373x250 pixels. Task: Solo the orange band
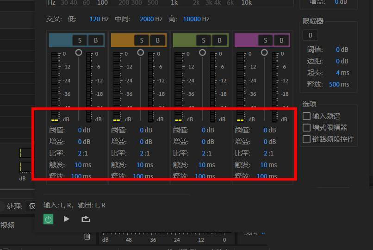point(142,40)
